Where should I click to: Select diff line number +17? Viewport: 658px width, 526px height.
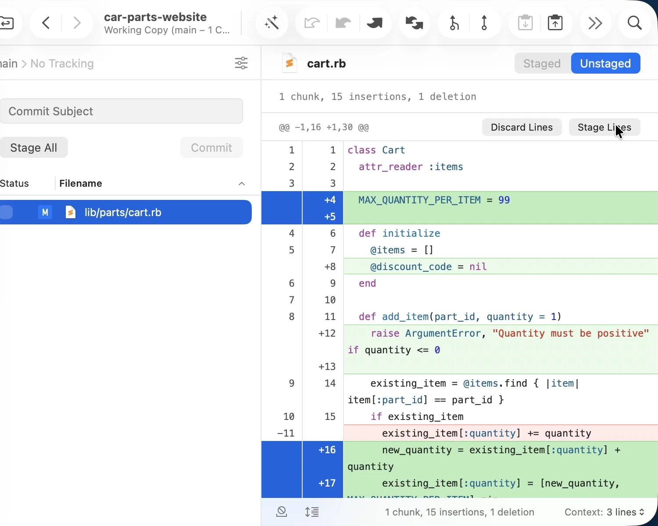327,483
